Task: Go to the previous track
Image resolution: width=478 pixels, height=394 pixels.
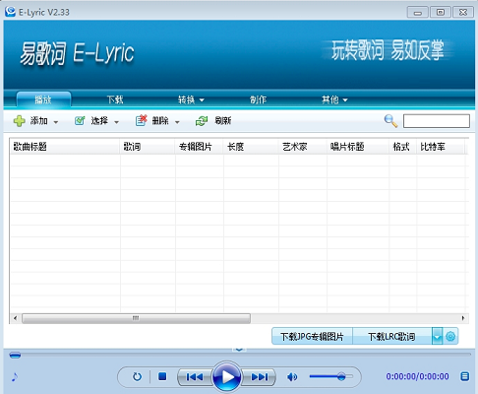Action: 195,376
